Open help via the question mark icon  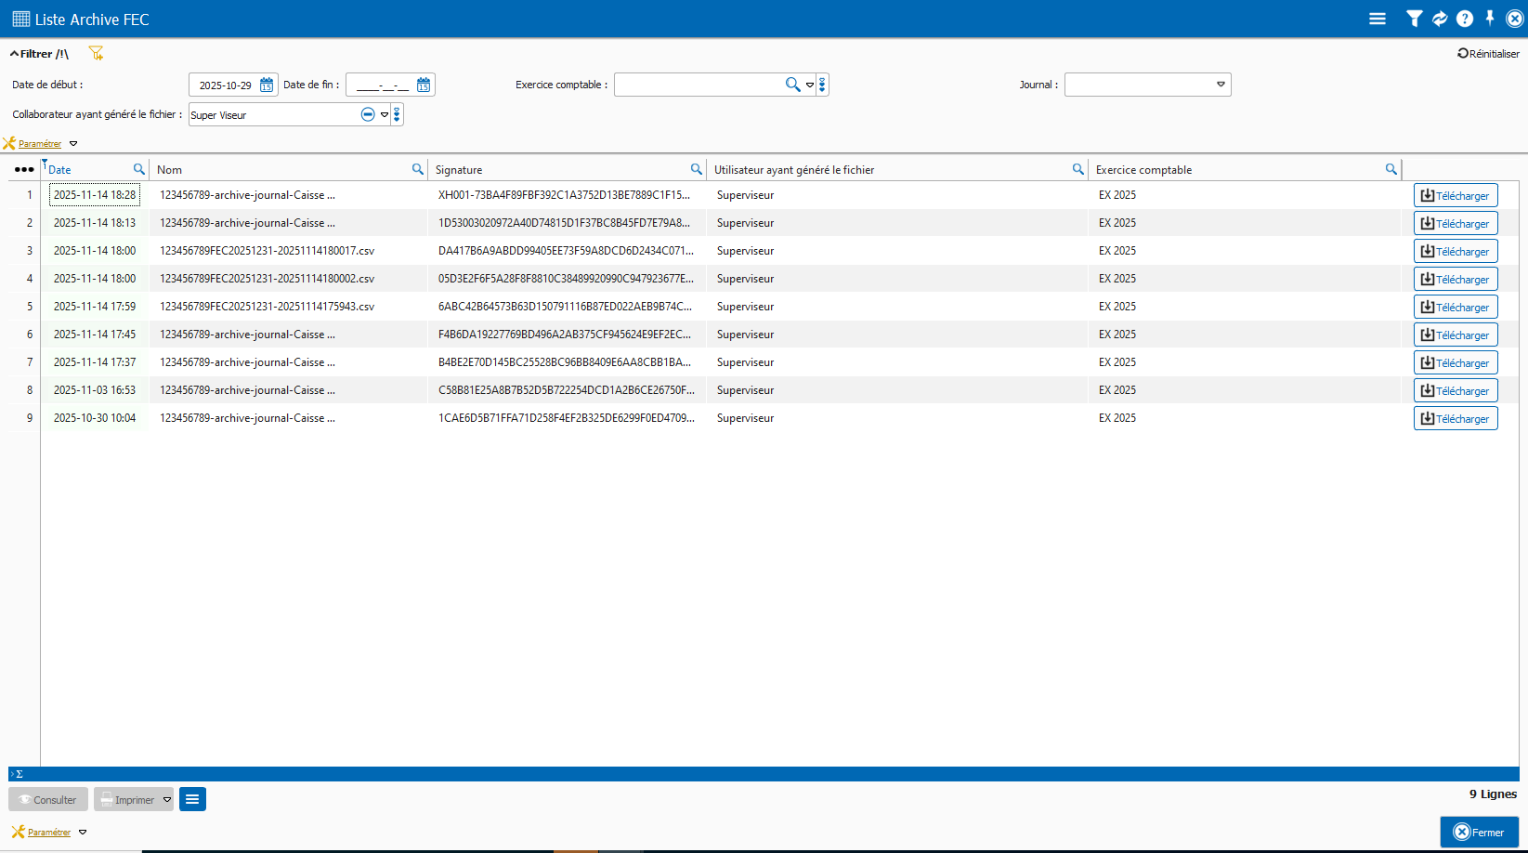(x=1465, y=19)
